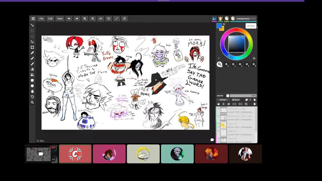Screen dimensions: 322x181
Task: Click the flame-haired avatar participant tile
Action: 211,154
